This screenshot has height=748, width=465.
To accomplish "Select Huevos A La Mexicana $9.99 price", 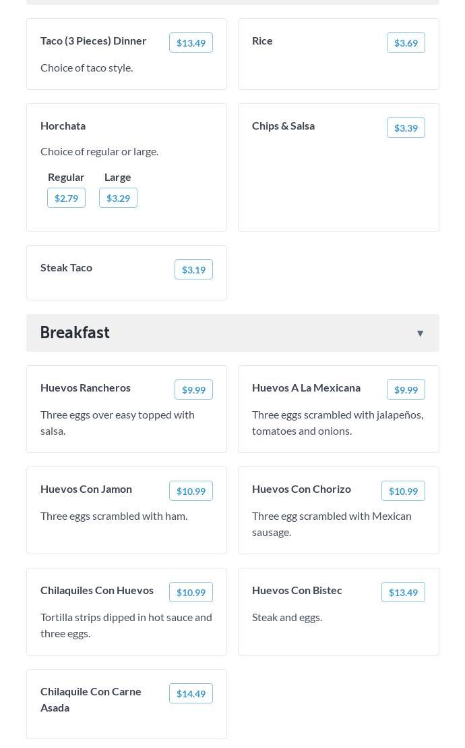I will 406,390.
